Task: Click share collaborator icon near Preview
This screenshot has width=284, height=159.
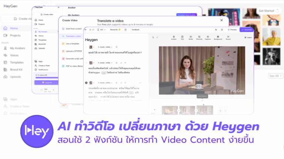Action: pos(216,29)
